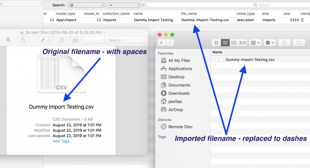Click the Add Tags… link
This screenshot has width=310, height=168.
coord(63,141)
